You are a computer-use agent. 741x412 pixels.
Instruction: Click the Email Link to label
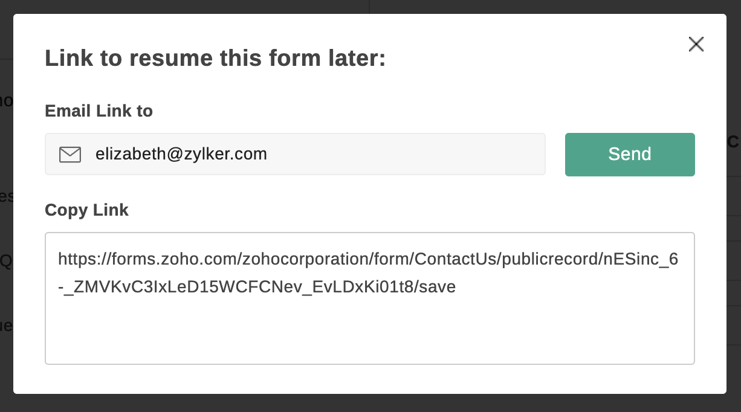(x=99, y=111)
